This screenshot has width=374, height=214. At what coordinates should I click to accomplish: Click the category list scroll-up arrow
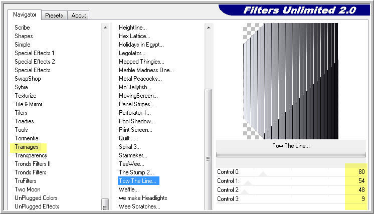[105, 28]
